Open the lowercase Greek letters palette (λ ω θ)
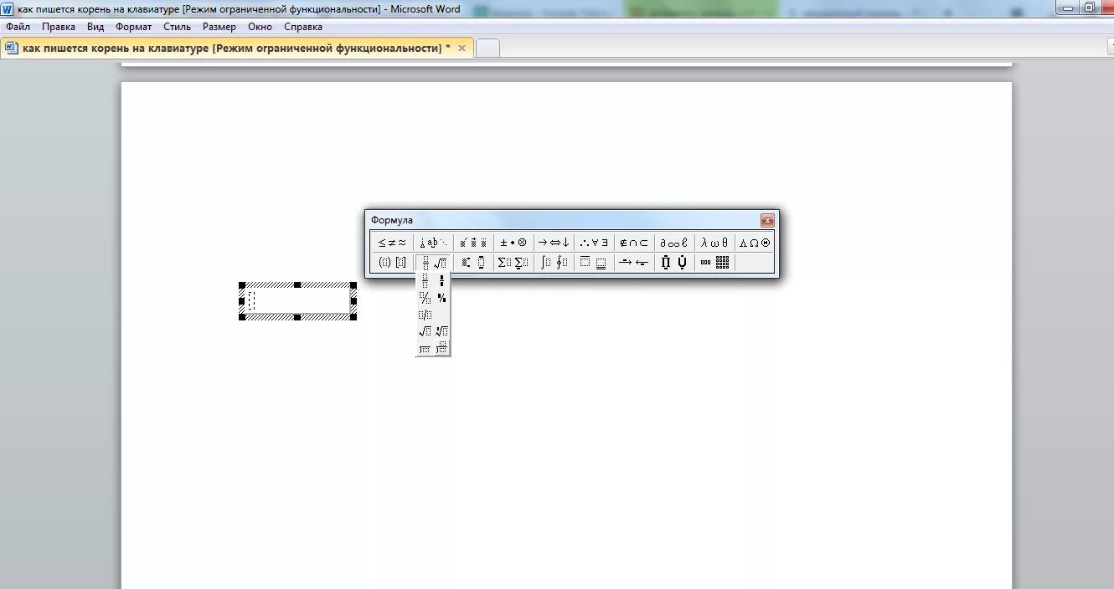 coord(714,243)
